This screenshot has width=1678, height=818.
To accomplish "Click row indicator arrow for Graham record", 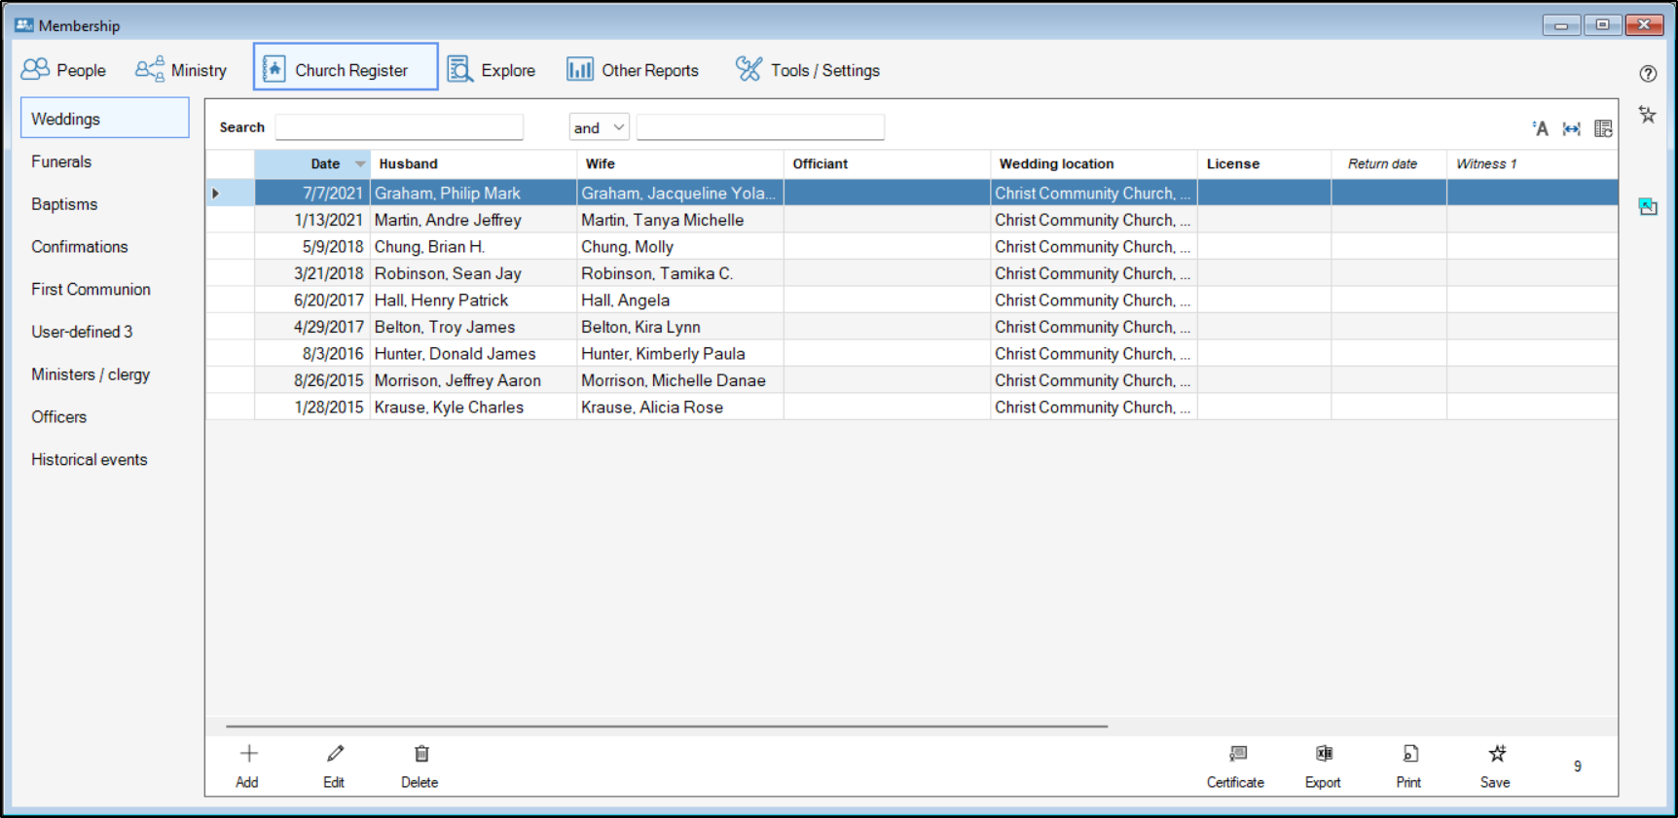I will (x=216, y=194).
